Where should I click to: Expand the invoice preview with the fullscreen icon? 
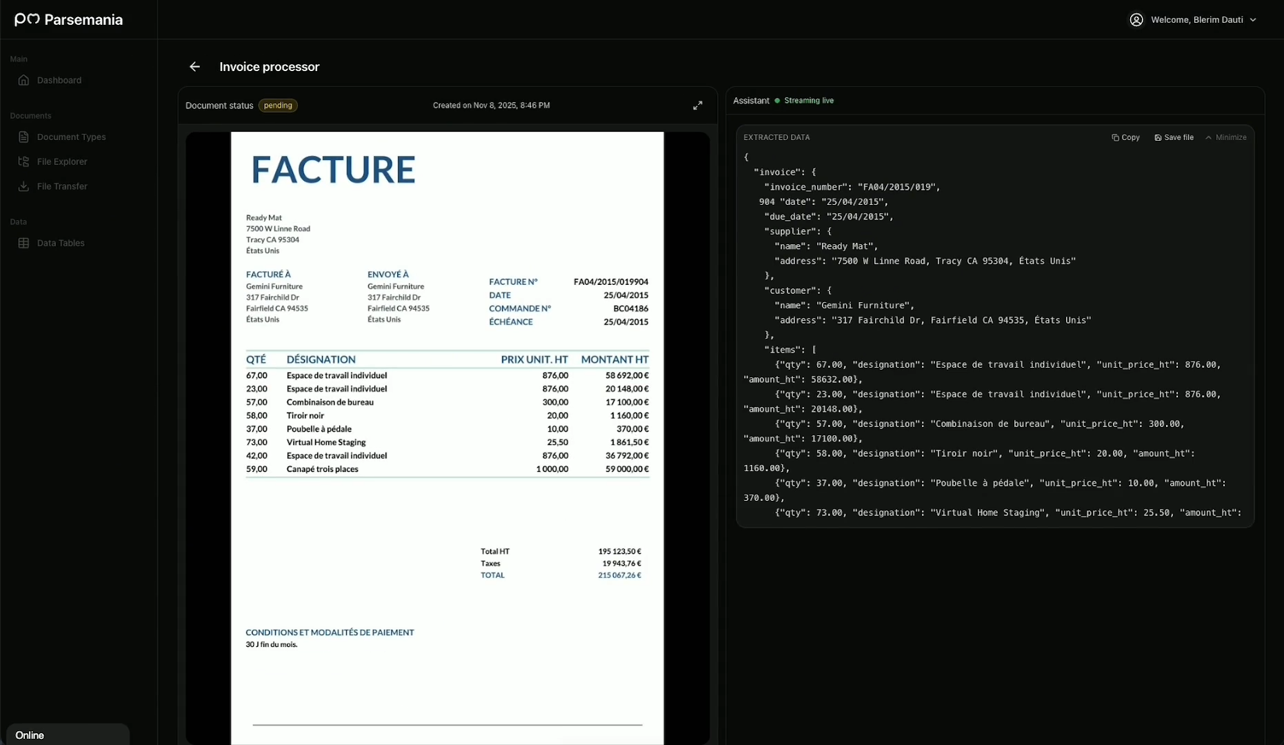[697, 105]
